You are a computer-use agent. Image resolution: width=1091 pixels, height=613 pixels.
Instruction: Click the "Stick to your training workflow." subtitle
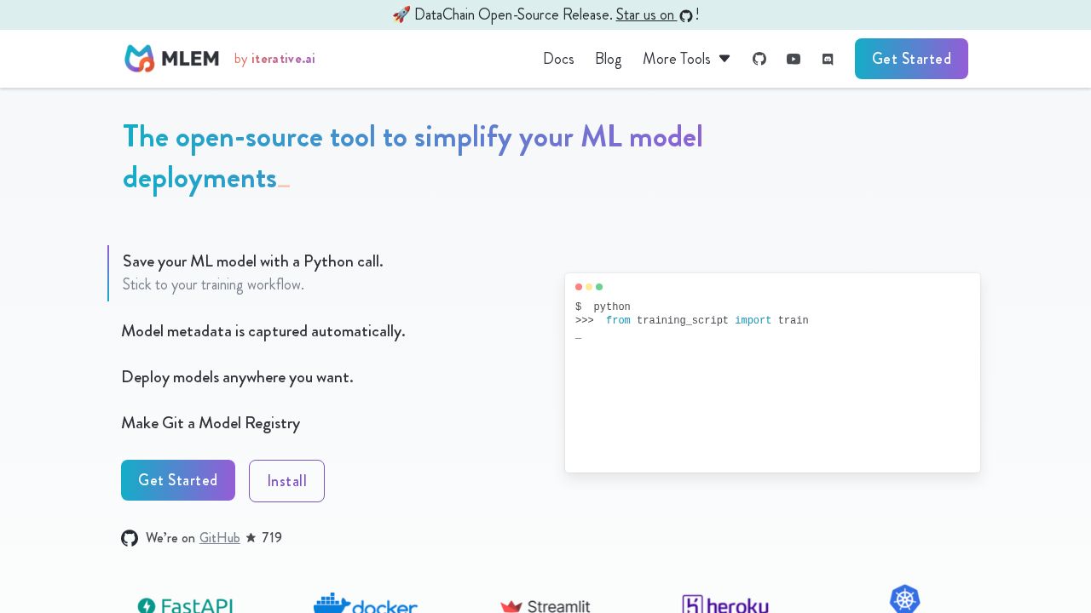[213, 285]
